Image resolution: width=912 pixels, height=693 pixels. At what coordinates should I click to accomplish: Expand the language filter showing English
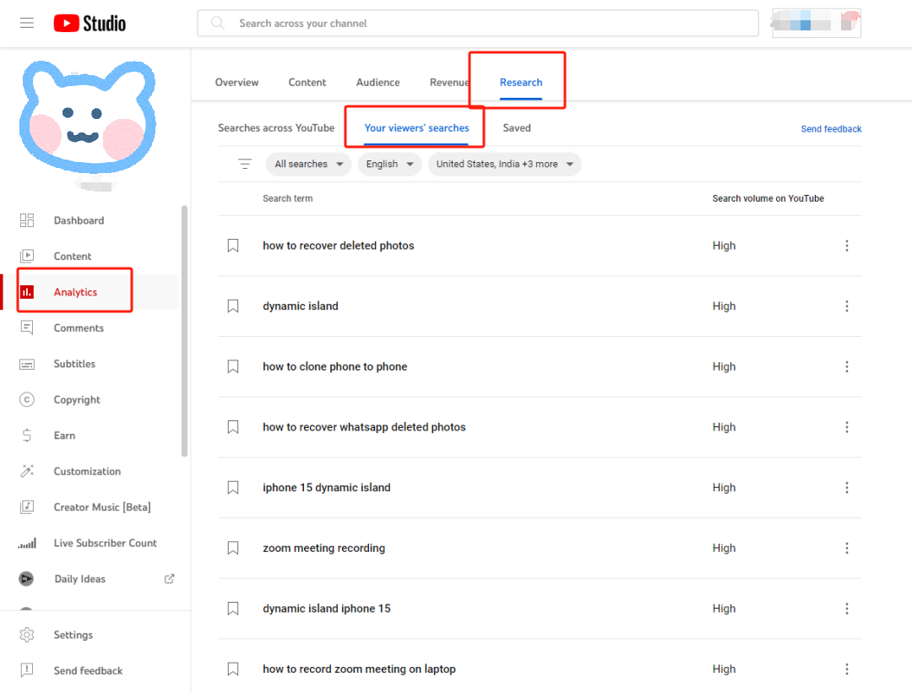(x=389, y=164)
